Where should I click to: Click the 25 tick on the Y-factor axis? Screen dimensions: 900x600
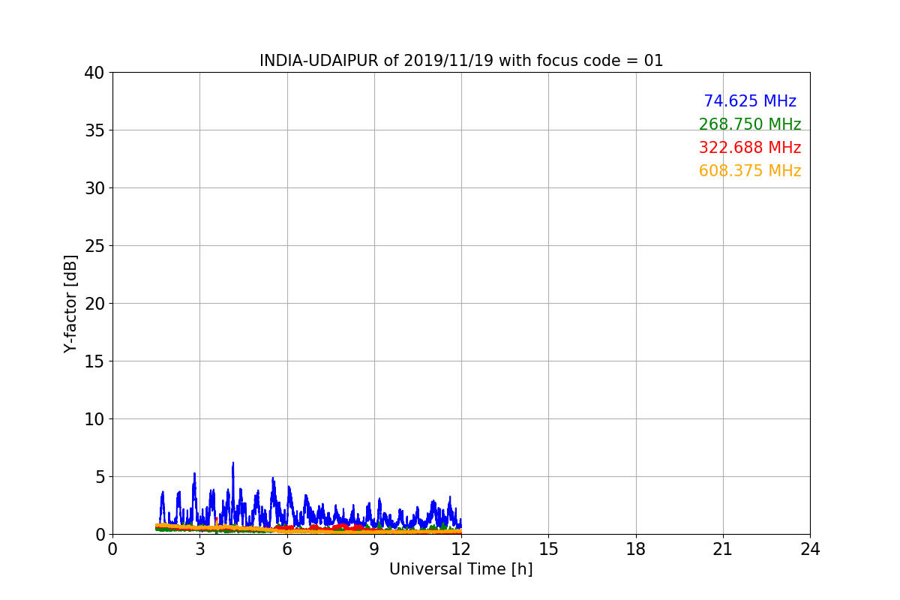(94, 246)
